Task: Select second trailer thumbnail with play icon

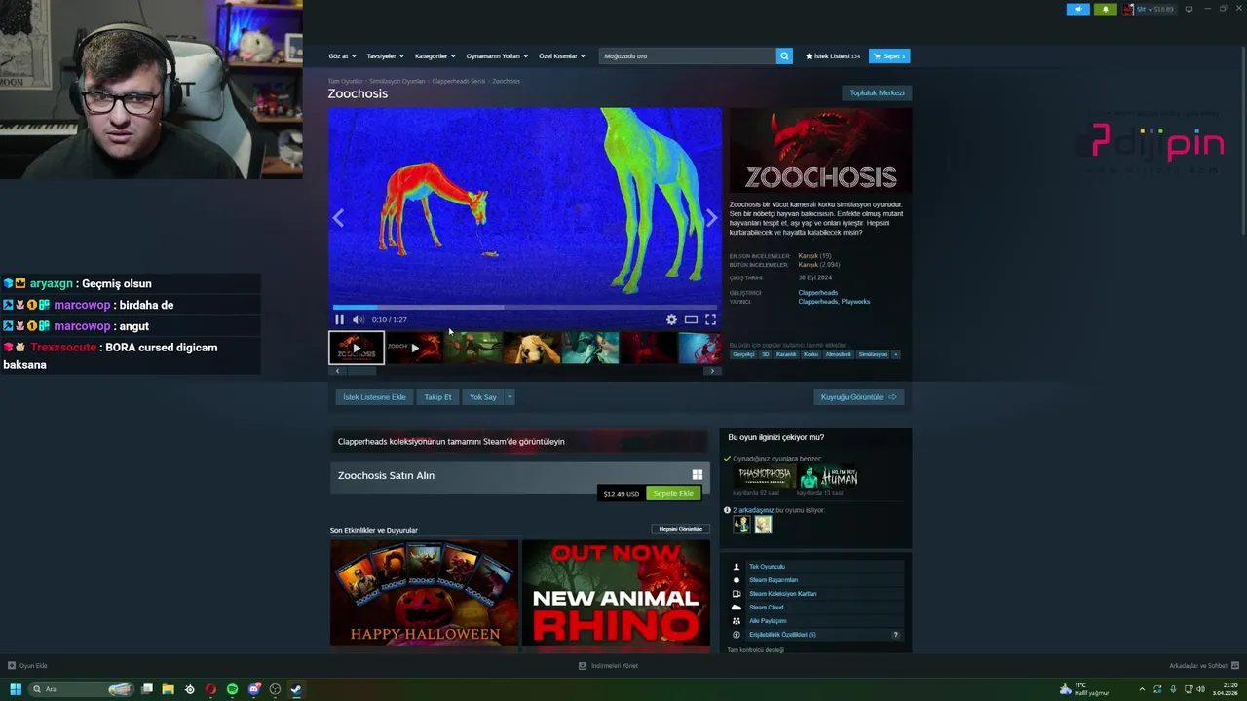Action: pos(415,348)
